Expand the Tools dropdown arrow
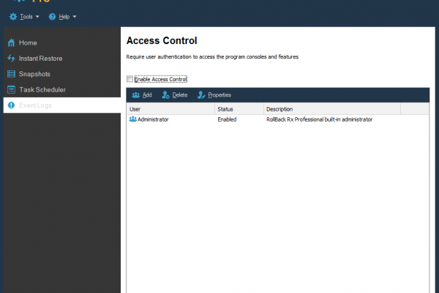This screenshot has height=293, width=439. point(37,17)
